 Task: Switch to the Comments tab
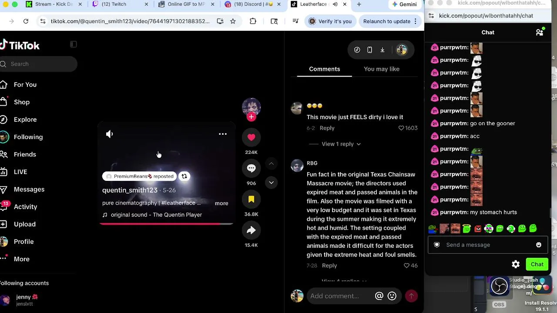(324, 69)
